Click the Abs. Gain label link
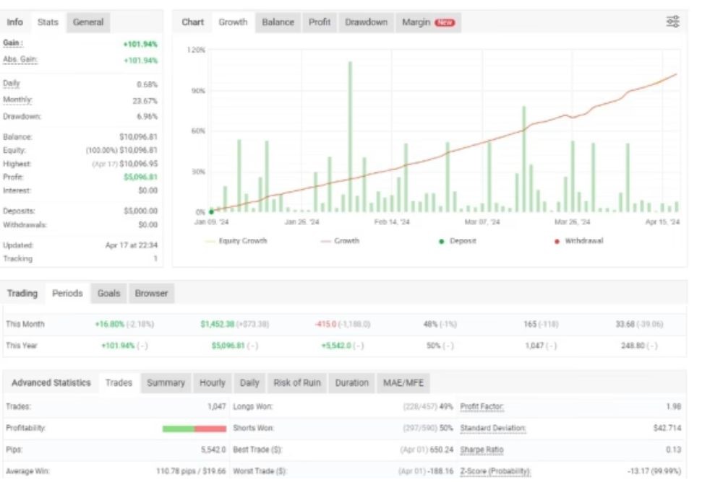This screenshot has height=482, width=723. point(20,60)
